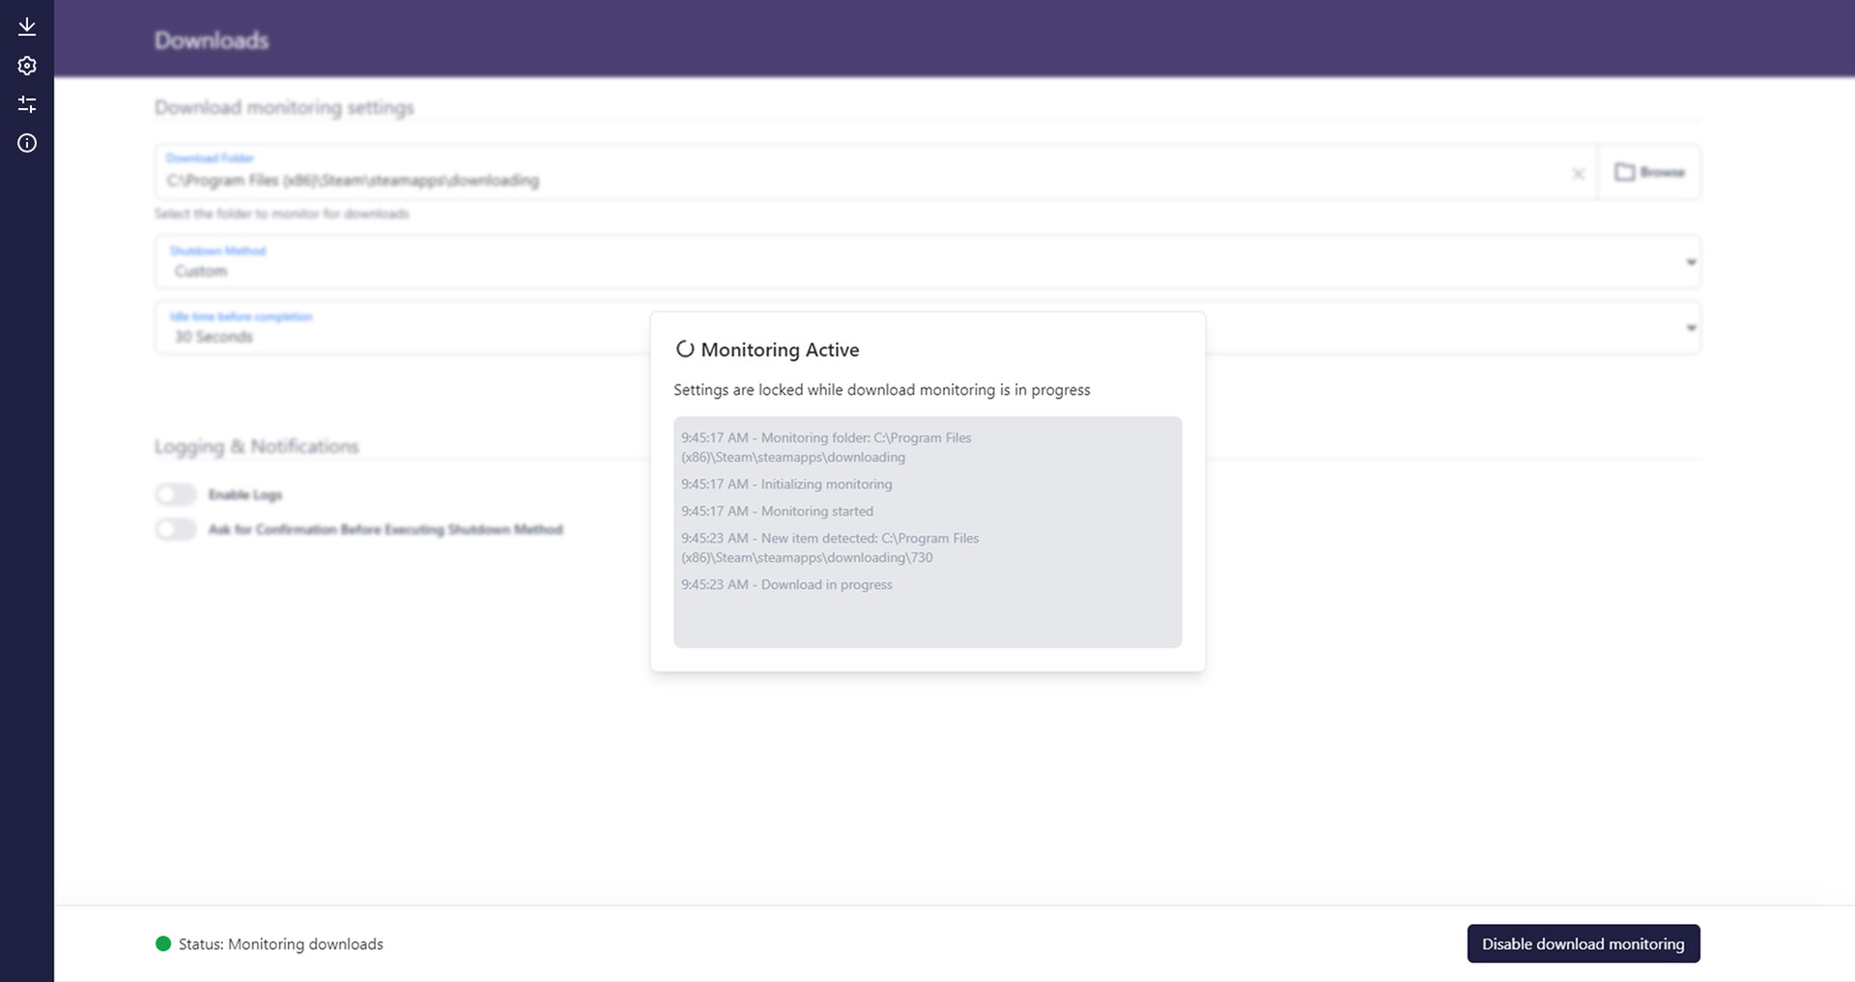
Task: Click the green status indicator dot
Action: 164,943
